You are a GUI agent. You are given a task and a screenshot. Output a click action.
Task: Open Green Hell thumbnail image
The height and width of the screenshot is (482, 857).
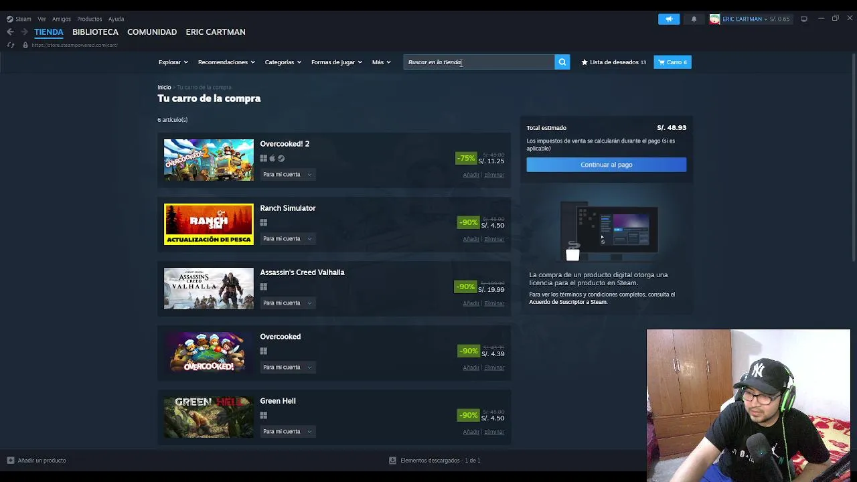(209, 417)
